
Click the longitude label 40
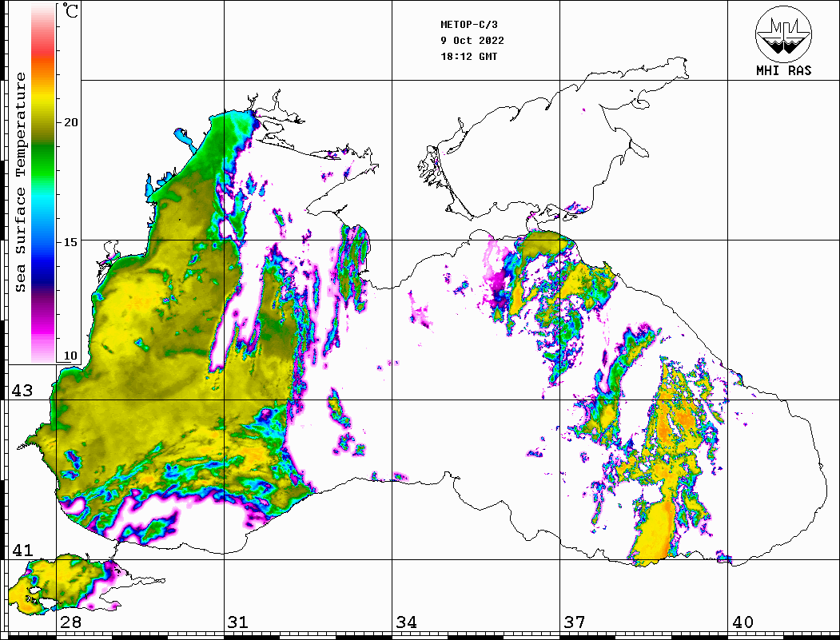point(742,622)
